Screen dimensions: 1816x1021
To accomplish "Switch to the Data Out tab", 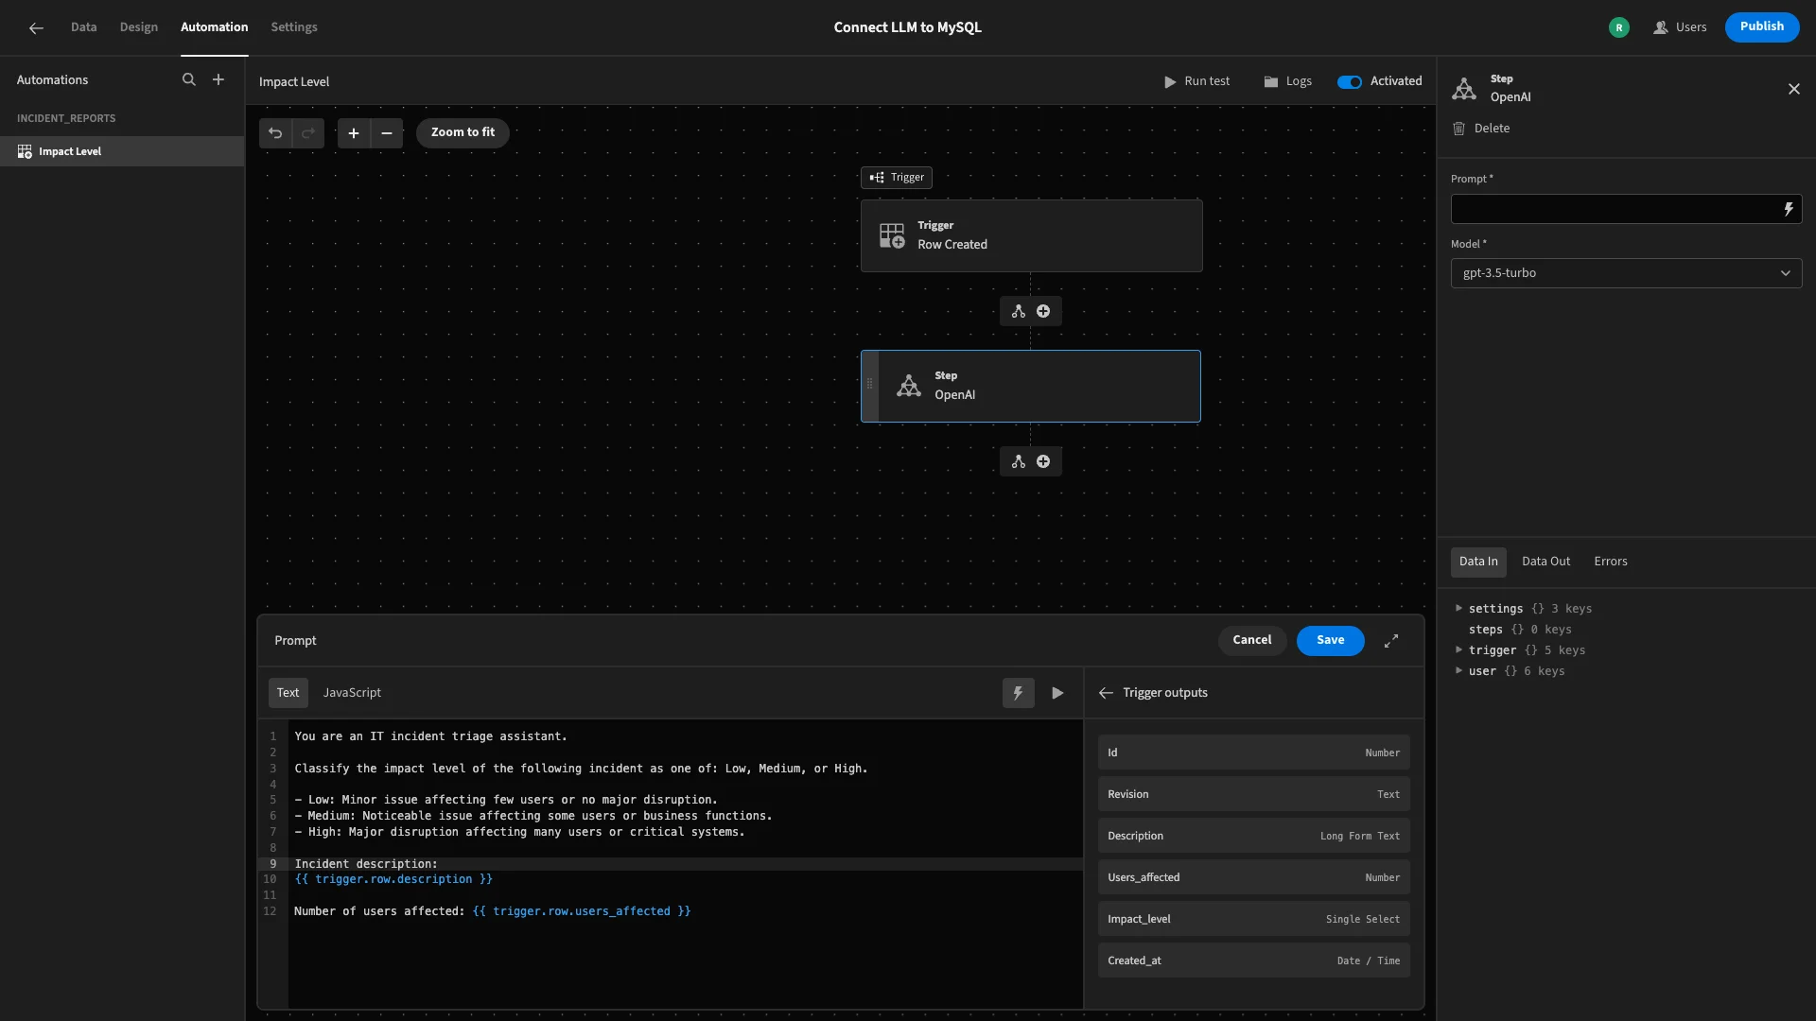I will pyautogui.click(x=1545, y=562).
